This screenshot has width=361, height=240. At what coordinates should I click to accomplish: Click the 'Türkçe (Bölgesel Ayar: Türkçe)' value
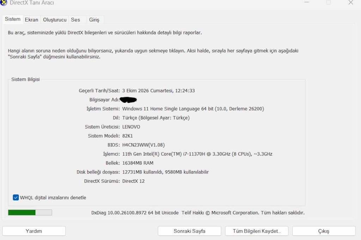pos(156,118)
